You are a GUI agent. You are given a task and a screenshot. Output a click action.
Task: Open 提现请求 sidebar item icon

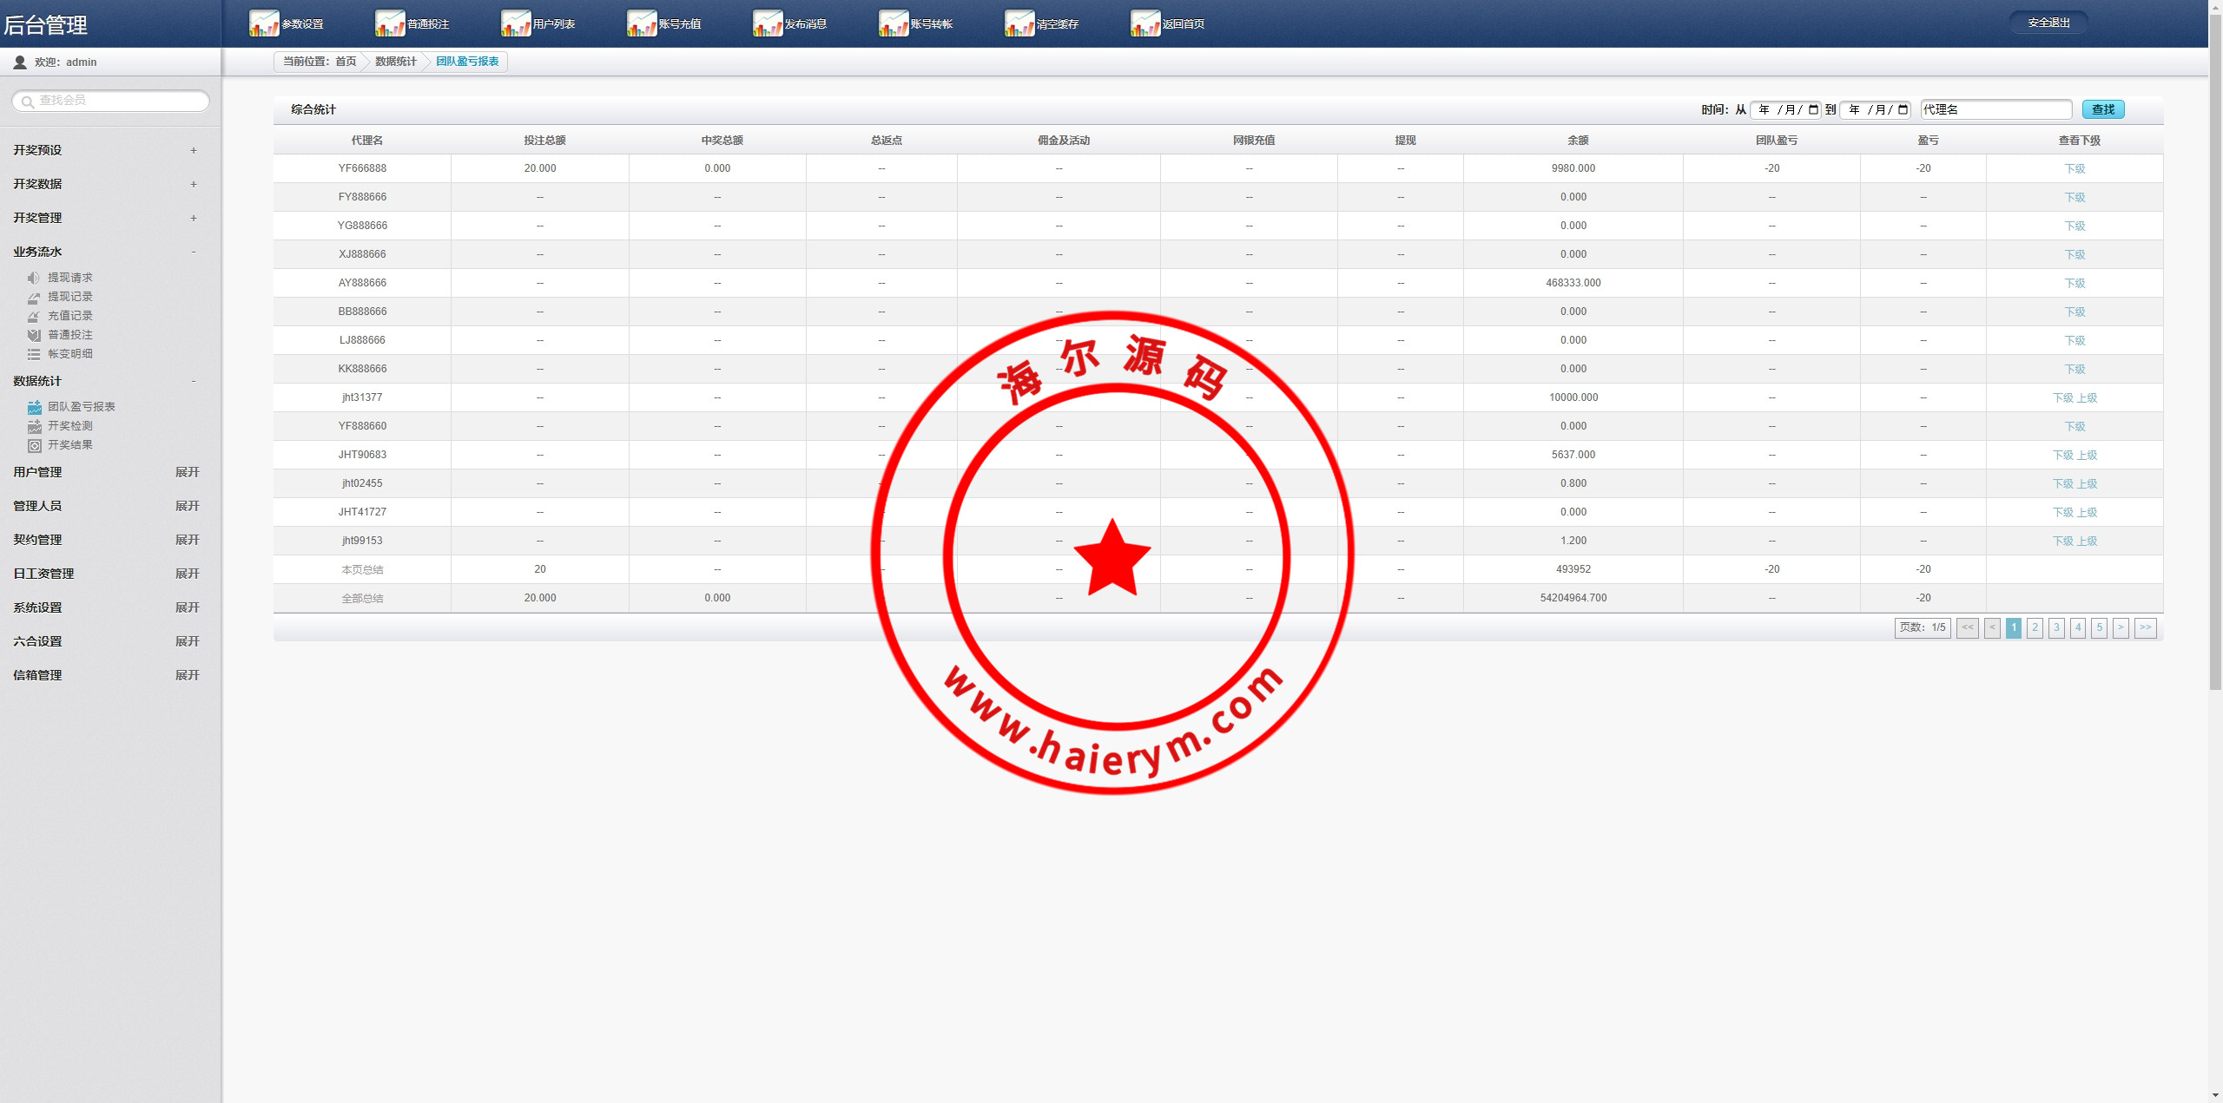34,278
